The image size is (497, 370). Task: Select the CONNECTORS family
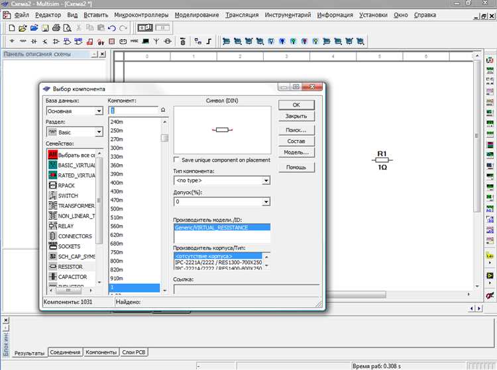coord(72,236)
